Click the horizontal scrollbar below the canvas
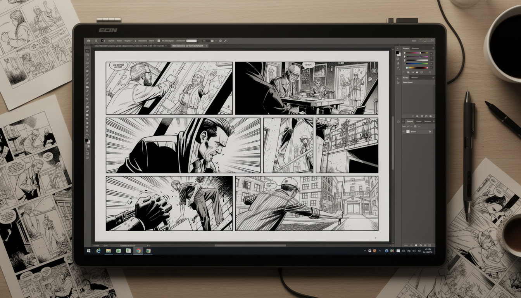Viewport: 521px width, 298px height. [x=250, y=245]
